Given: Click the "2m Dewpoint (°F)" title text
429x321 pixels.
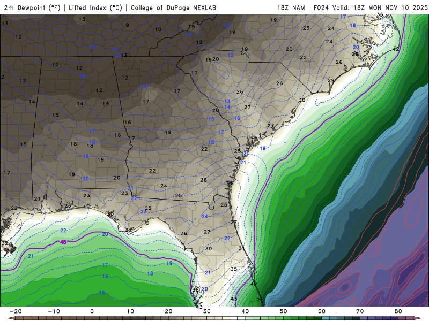Looking at the screenshot, I should tap(32, 8).
